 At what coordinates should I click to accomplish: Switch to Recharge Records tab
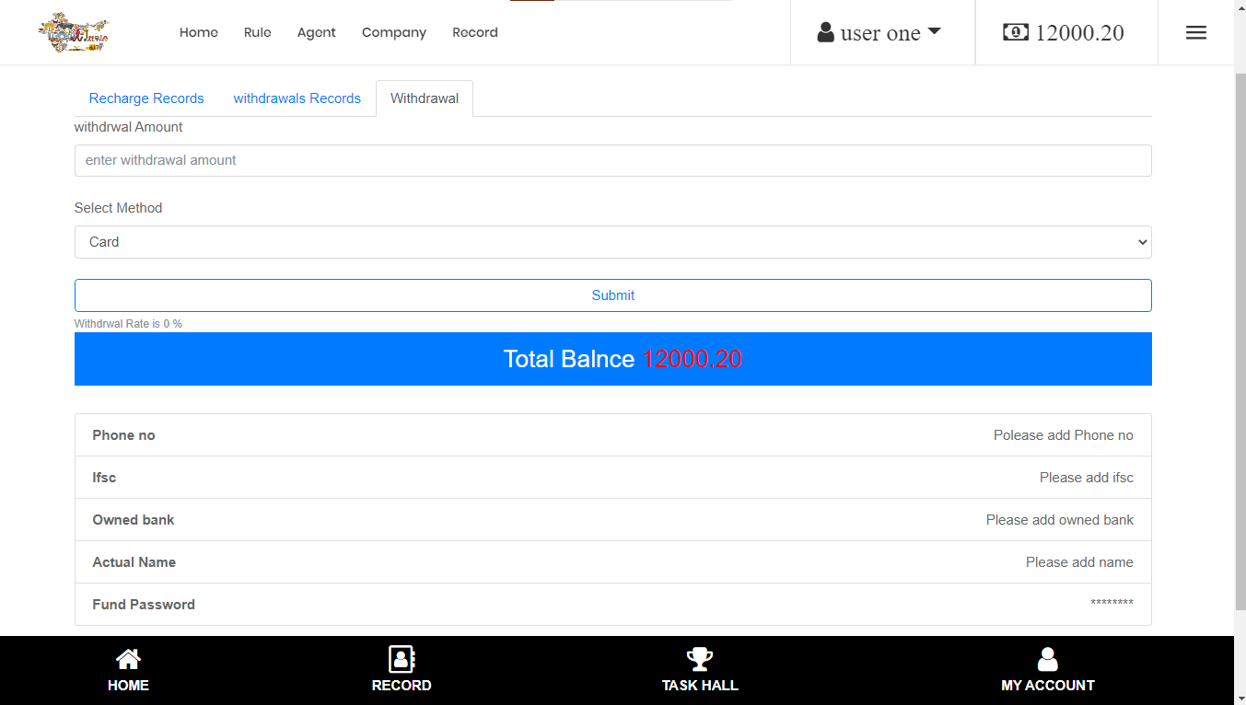pyautogui.click(x=146, y=98)
